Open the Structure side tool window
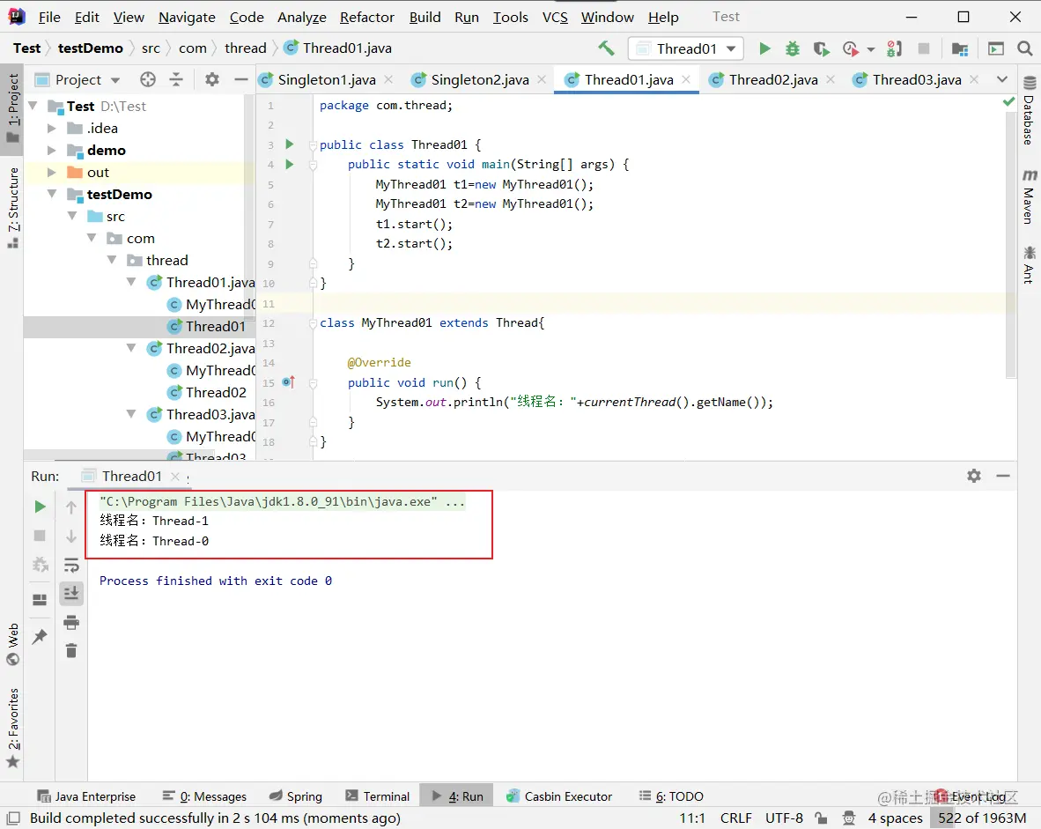This screenshot has height=829, width=1041. point(12,207)
